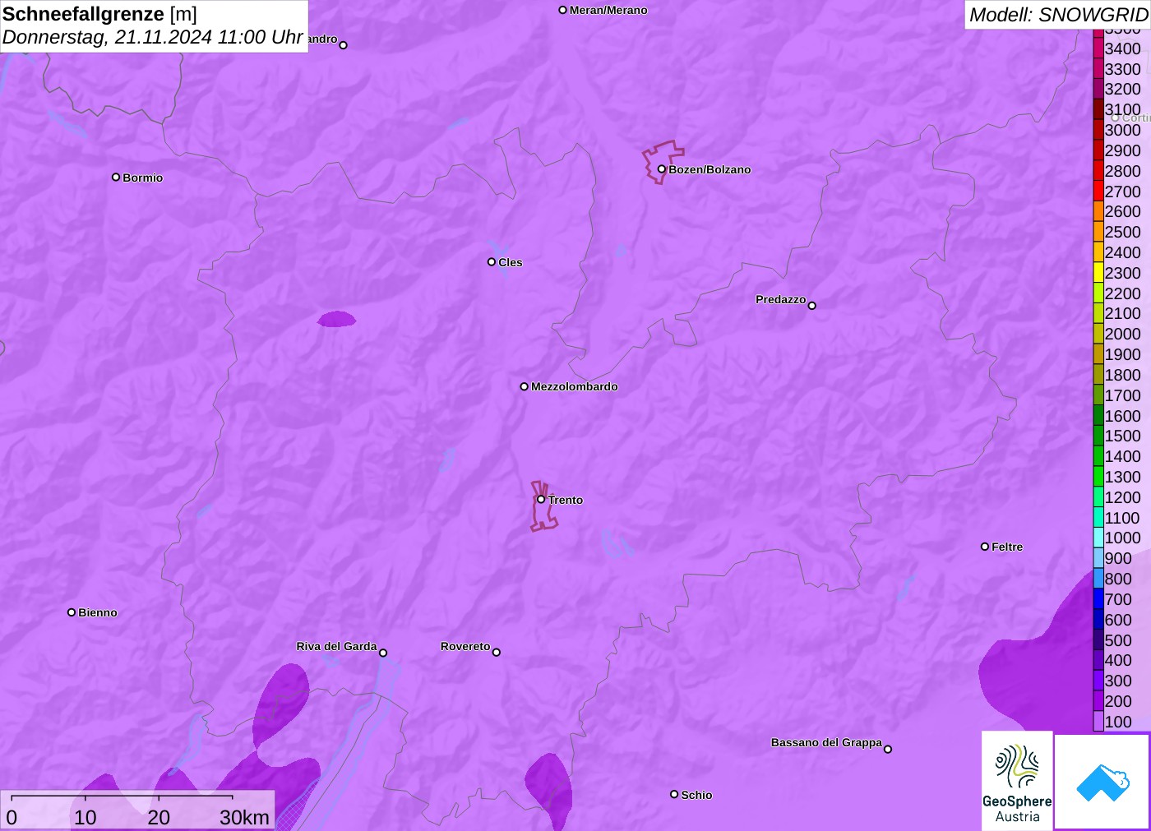Click the Trento label text
This screenshot has height=831, width=1151.
point(566,500)
